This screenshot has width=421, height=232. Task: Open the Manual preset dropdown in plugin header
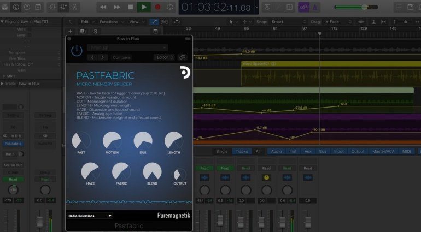tap(126, 47)
